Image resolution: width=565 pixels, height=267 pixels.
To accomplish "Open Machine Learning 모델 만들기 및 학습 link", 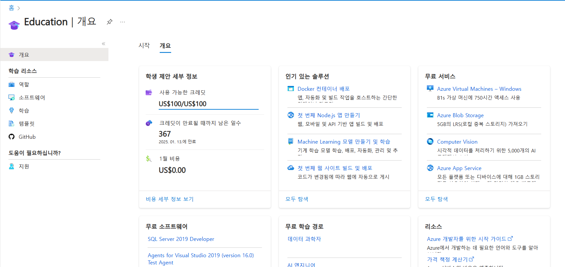I will coord(344,142).
